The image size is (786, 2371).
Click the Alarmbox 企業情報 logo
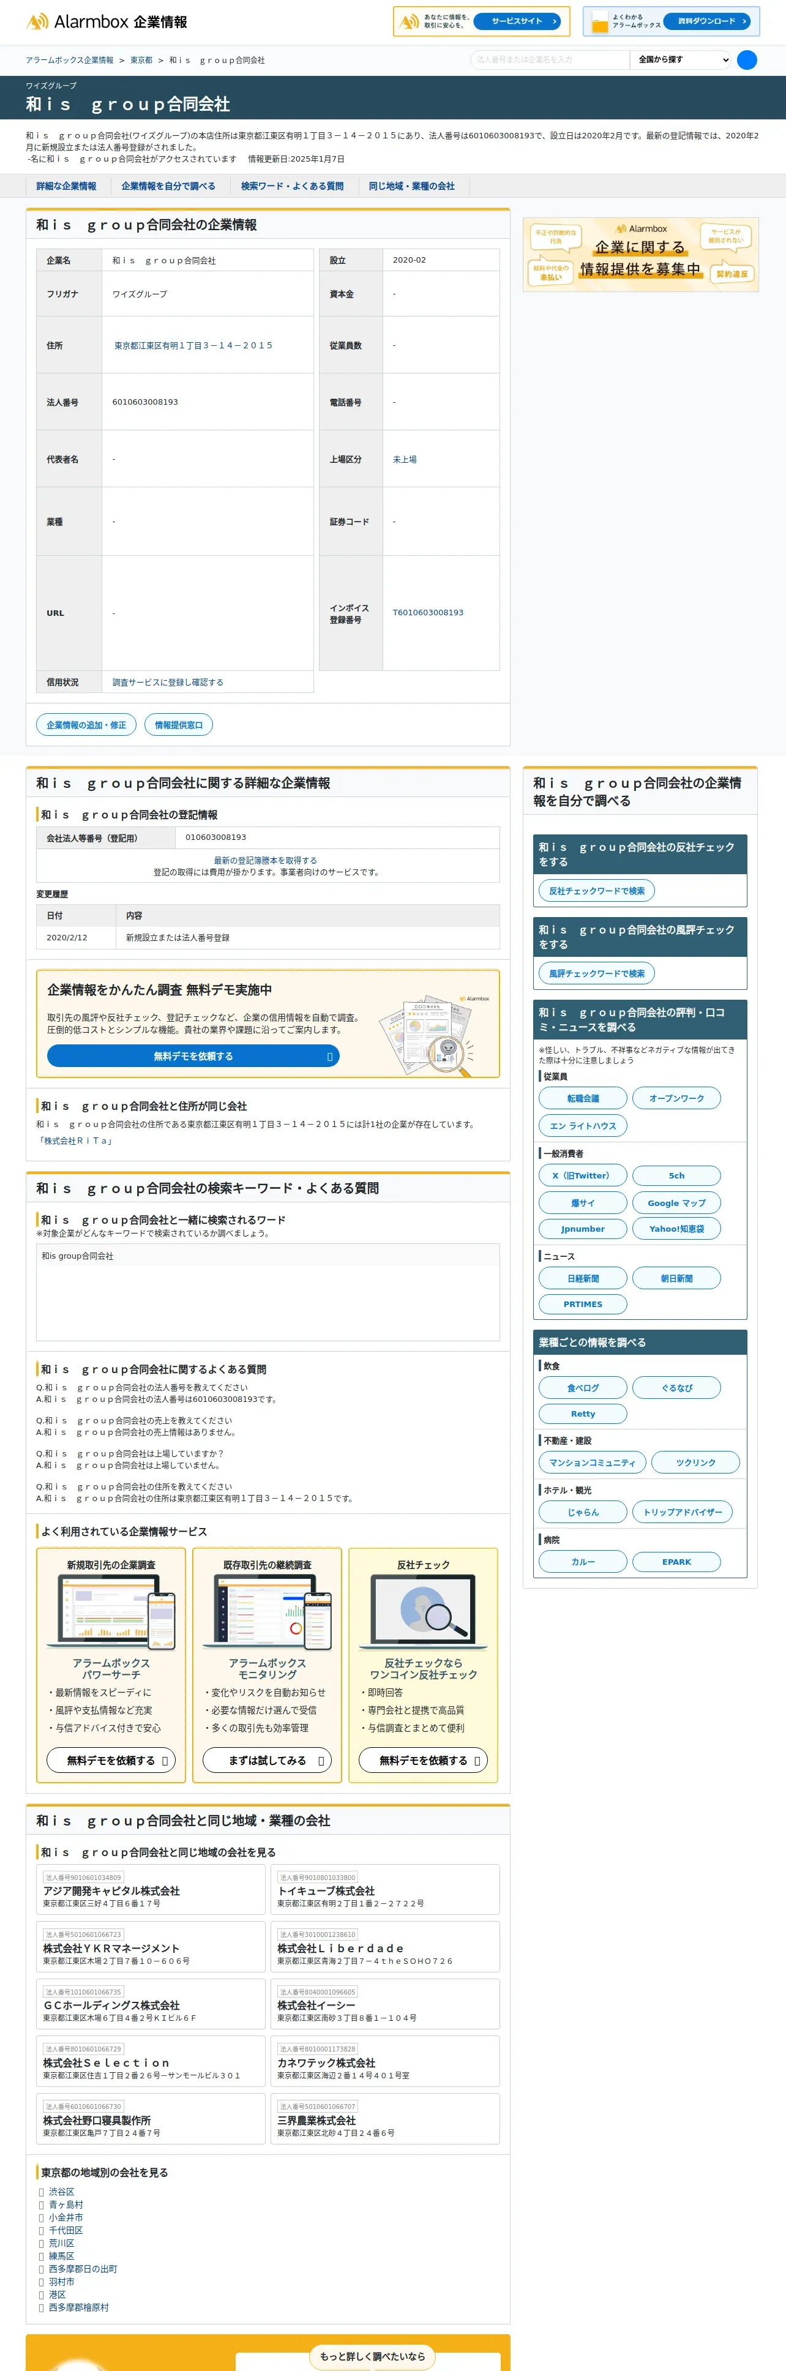(106, 21)
